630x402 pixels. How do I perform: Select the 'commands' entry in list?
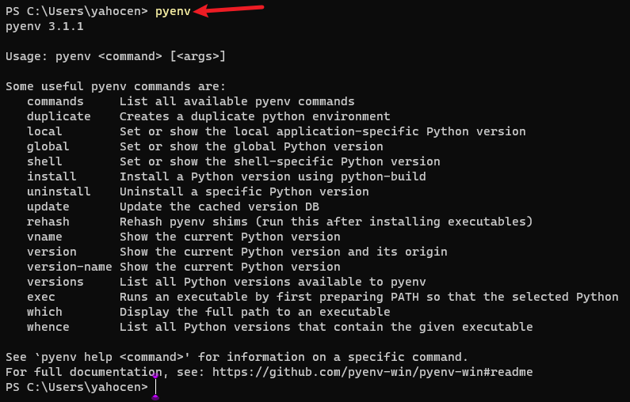(55, 101)
